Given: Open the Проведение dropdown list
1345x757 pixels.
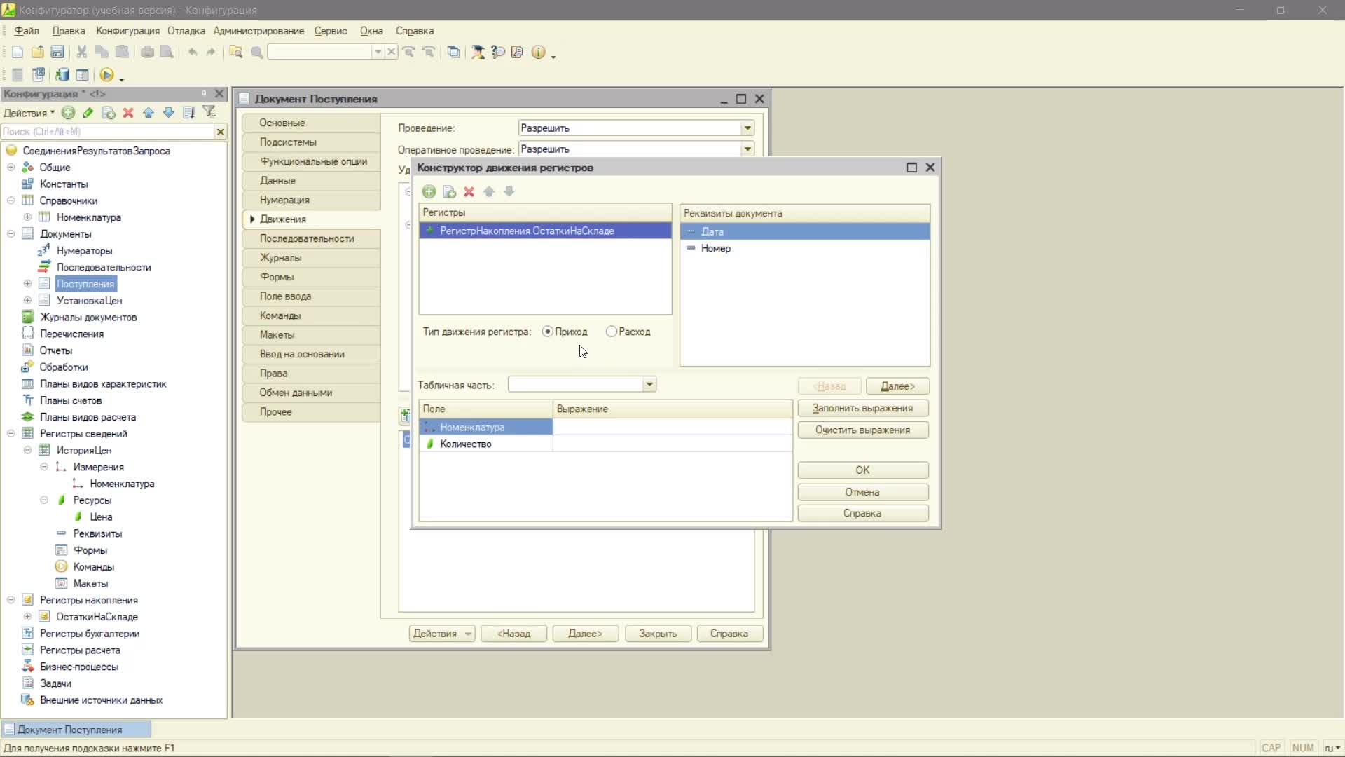Looking at the screenshot, I should pyautogui.click(x=747, y=128).
